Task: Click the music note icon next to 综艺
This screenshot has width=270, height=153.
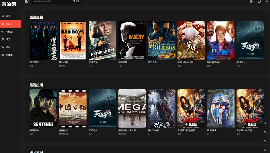Action: click(3, 39)
